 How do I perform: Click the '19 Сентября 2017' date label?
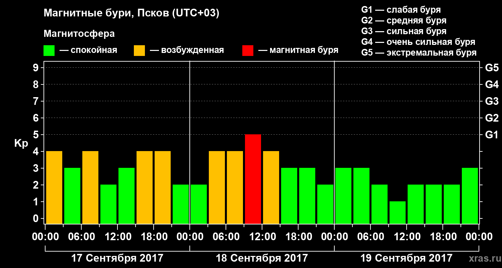pos(406,258)
